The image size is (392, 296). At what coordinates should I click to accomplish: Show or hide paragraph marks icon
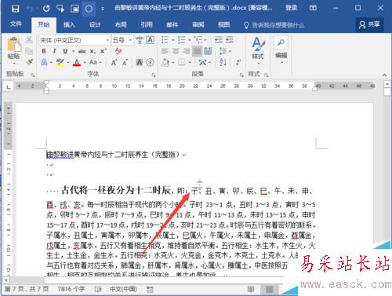238,62
